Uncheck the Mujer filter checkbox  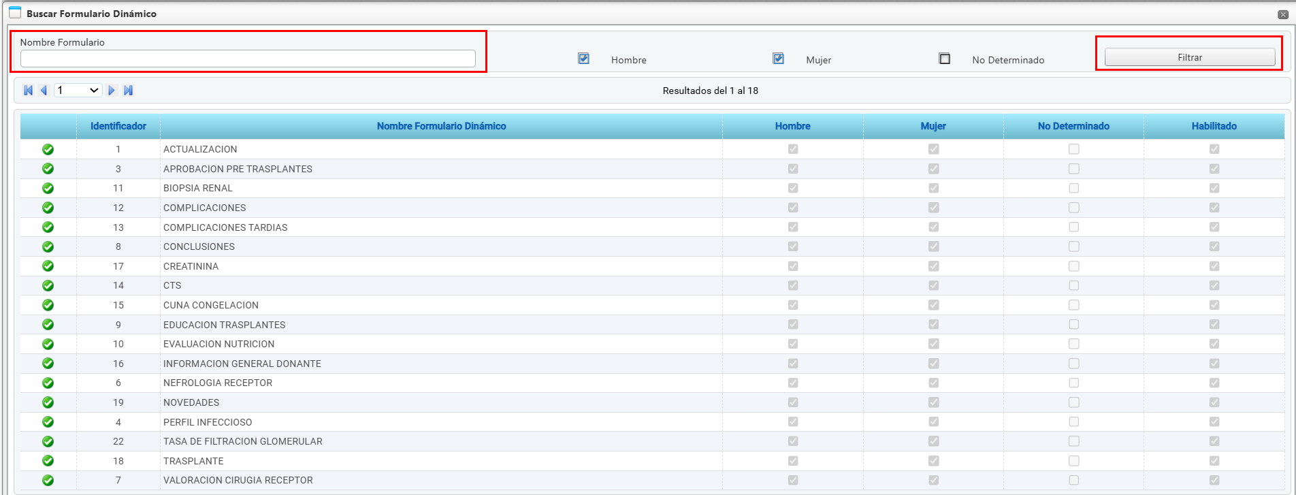[778, 59]
